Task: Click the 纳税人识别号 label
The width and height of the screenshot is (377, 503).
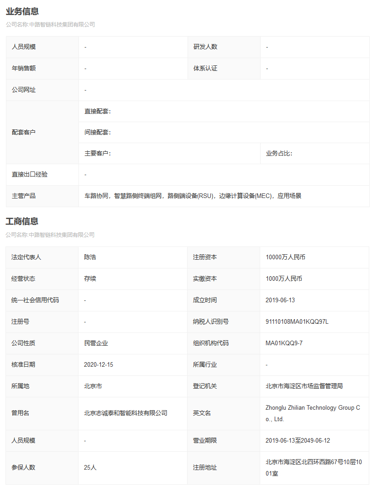Action: click(211, 322)
